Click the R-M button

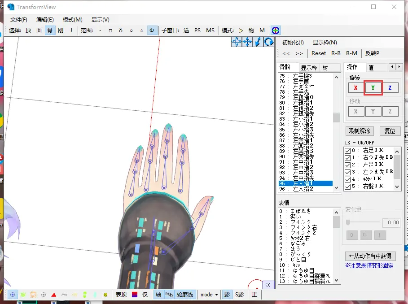[x=351, y=53]
